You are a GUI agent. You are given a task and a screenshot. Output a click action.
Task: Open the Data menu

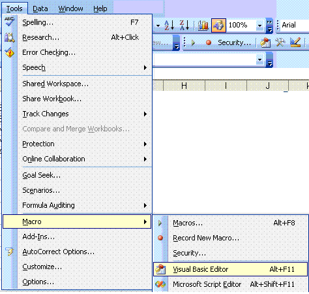click(x=40, y=8)
